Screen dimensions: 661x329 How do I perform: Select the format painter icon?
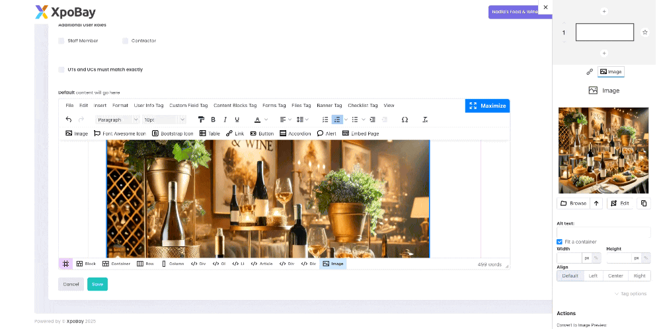(x=201, y=120)
